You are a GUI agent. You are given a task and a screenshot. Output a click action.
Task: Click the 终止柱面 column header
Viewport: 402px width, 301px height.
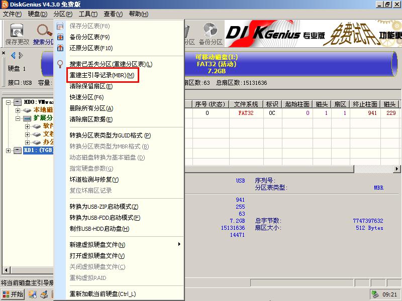point(365,104)
